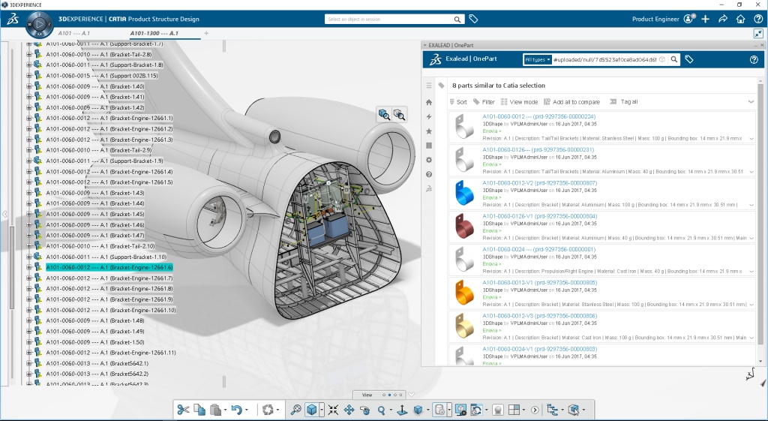
Task: Expand tree node Bracket-Engine-12661.1
Action: tap(29, 118)
